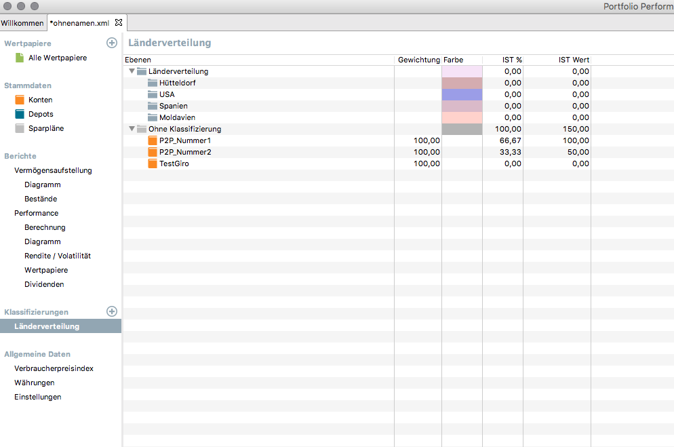This screenshot has width=674, height=447.
Task: Select Länderverteilung classification in sidebar
Action: click(x=60, y=326)
